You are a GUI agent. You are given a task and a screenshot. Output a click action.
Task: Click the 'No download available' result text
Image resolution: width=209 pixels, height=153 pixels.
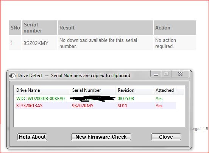[98, 43]
